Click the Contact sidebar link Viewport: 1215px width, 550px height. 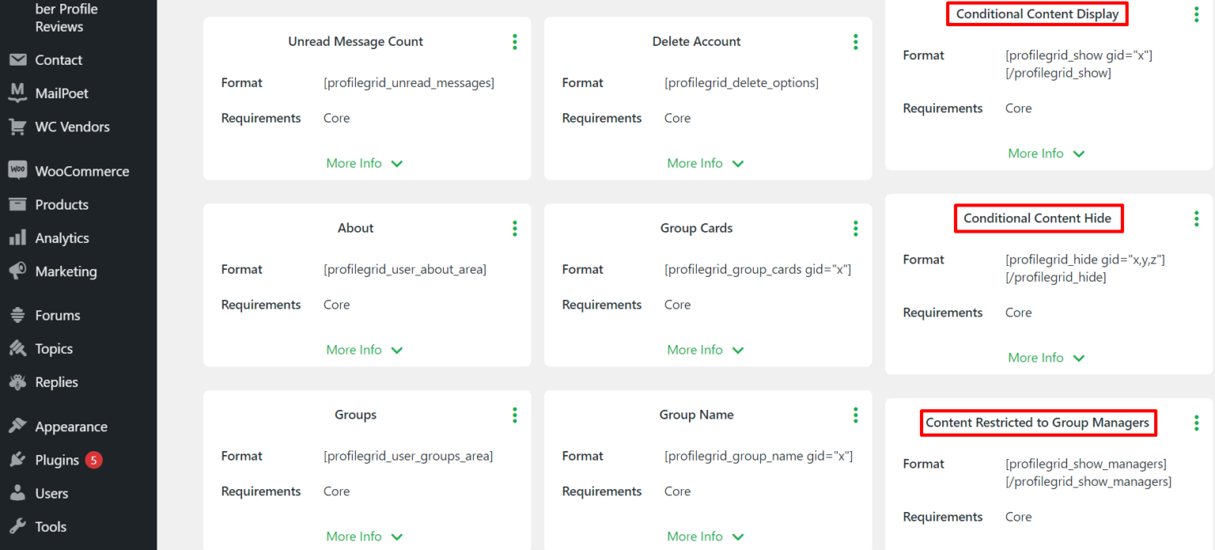coord(59,60)
